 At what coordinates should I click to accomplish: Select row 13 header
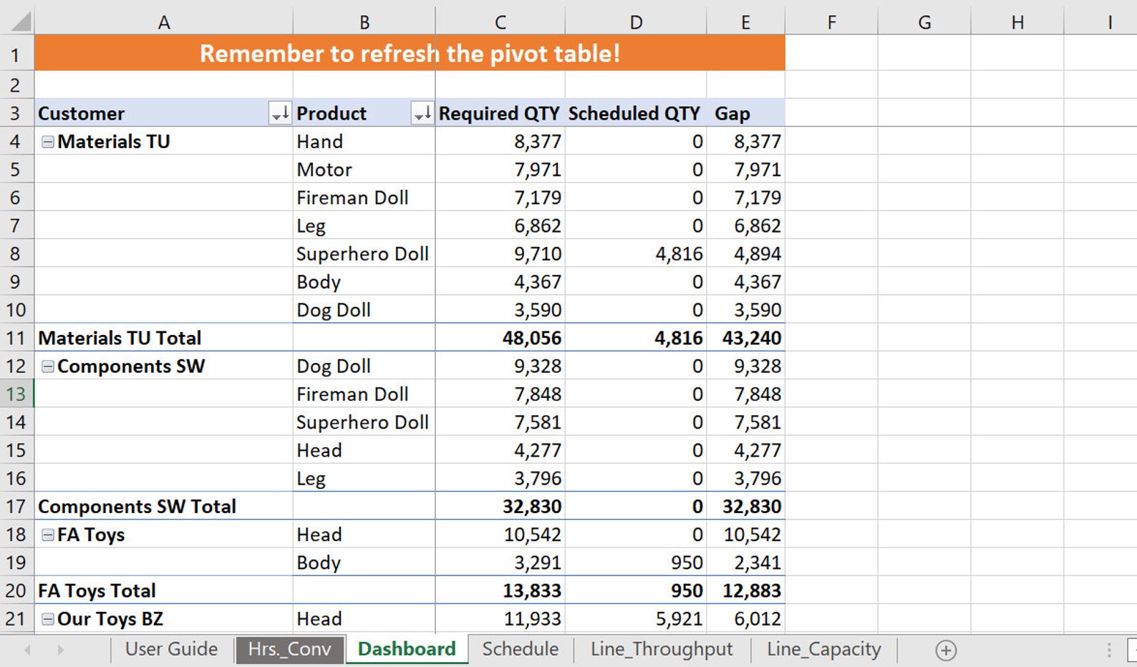point(16,394)
